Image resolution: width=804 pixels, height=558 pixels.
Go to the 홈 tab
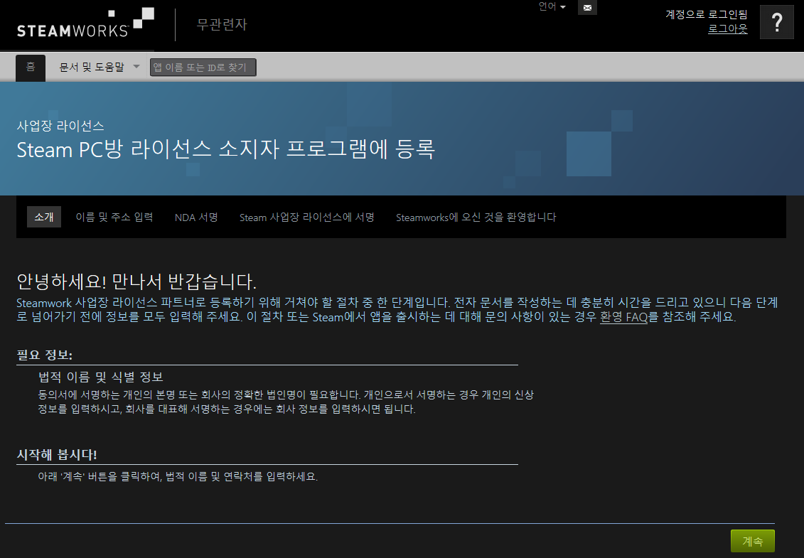[x=31, y=68]
